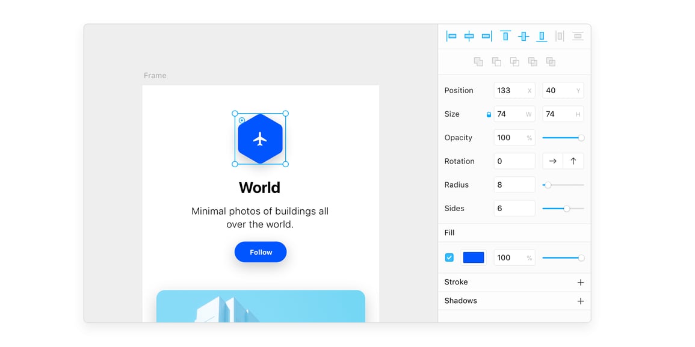The height and width of the screenshot is (347, 695).
Task: Click the Follow button on the canvas
Action: (260, 252)
